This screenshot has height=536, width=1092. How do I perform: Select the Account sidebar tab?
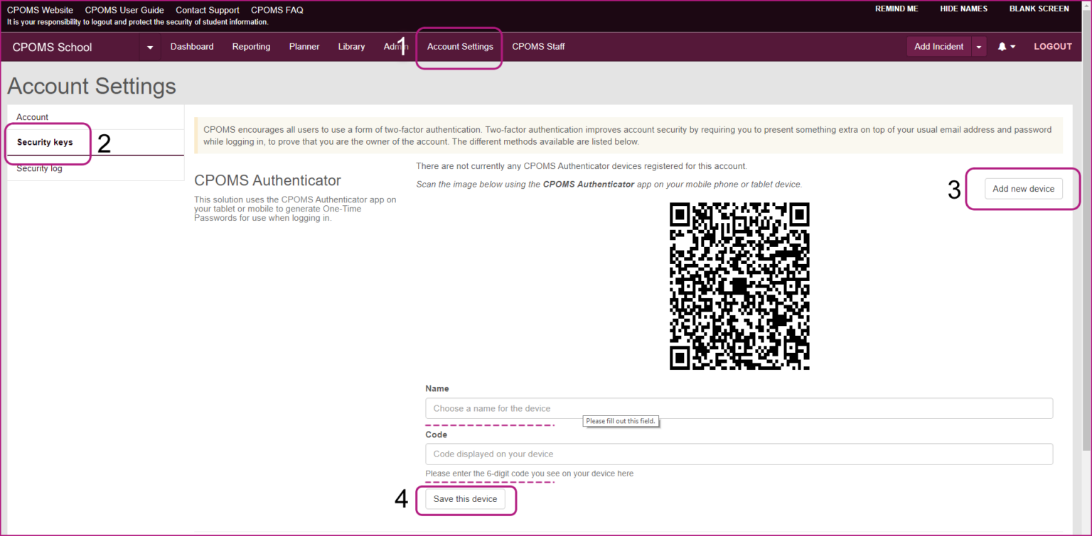click(33, 117)
